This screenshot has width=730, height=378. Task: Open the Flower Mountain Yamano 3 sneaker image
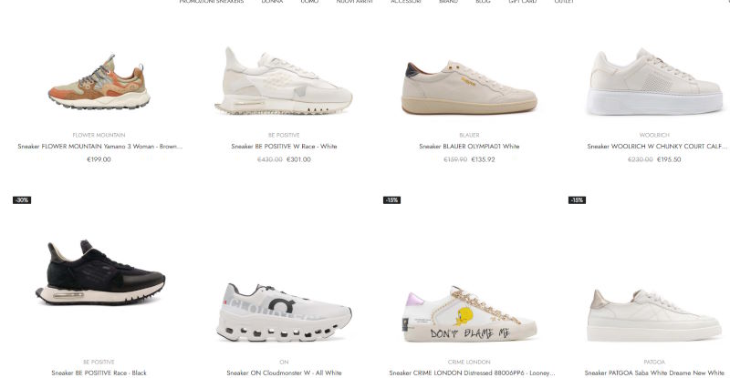tap(99, 82)
